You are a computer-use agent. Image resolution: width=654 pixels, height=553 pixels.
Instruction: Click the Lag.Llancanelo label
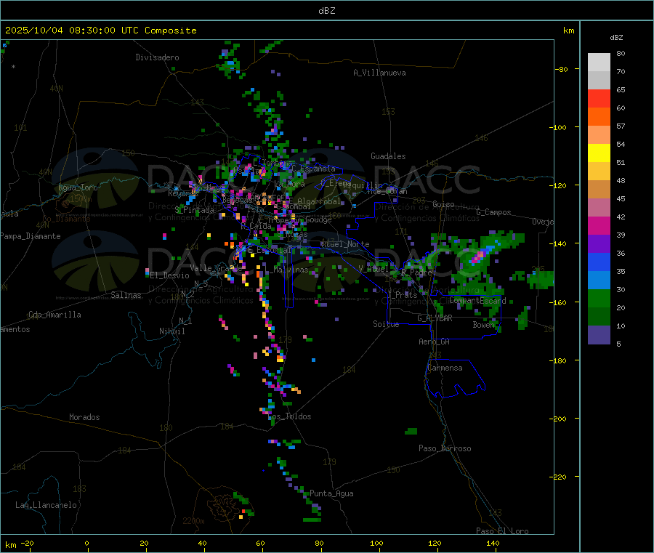pyautogui.click(x=46, y=506)
